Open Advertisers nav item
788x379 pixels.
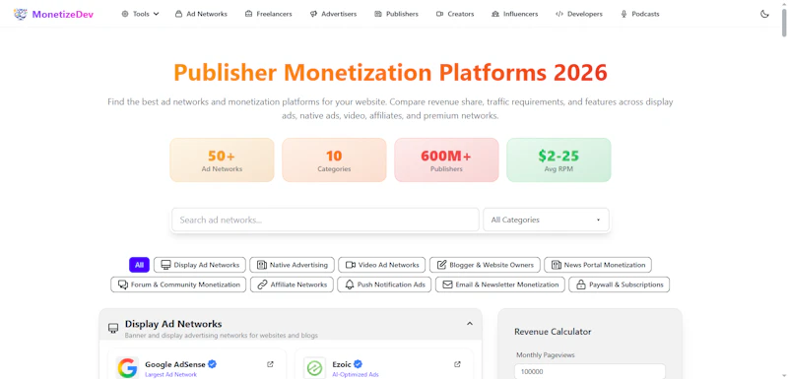click(x=333, y=14)
